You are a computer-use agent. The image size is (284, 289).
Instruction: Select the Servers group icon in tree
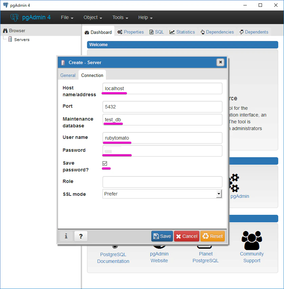coord(10,39)
